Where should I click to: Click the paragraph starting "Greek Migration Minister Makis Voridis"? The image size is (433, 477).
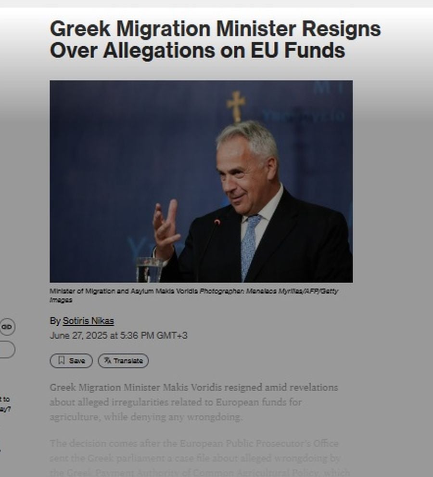point(194,402)
